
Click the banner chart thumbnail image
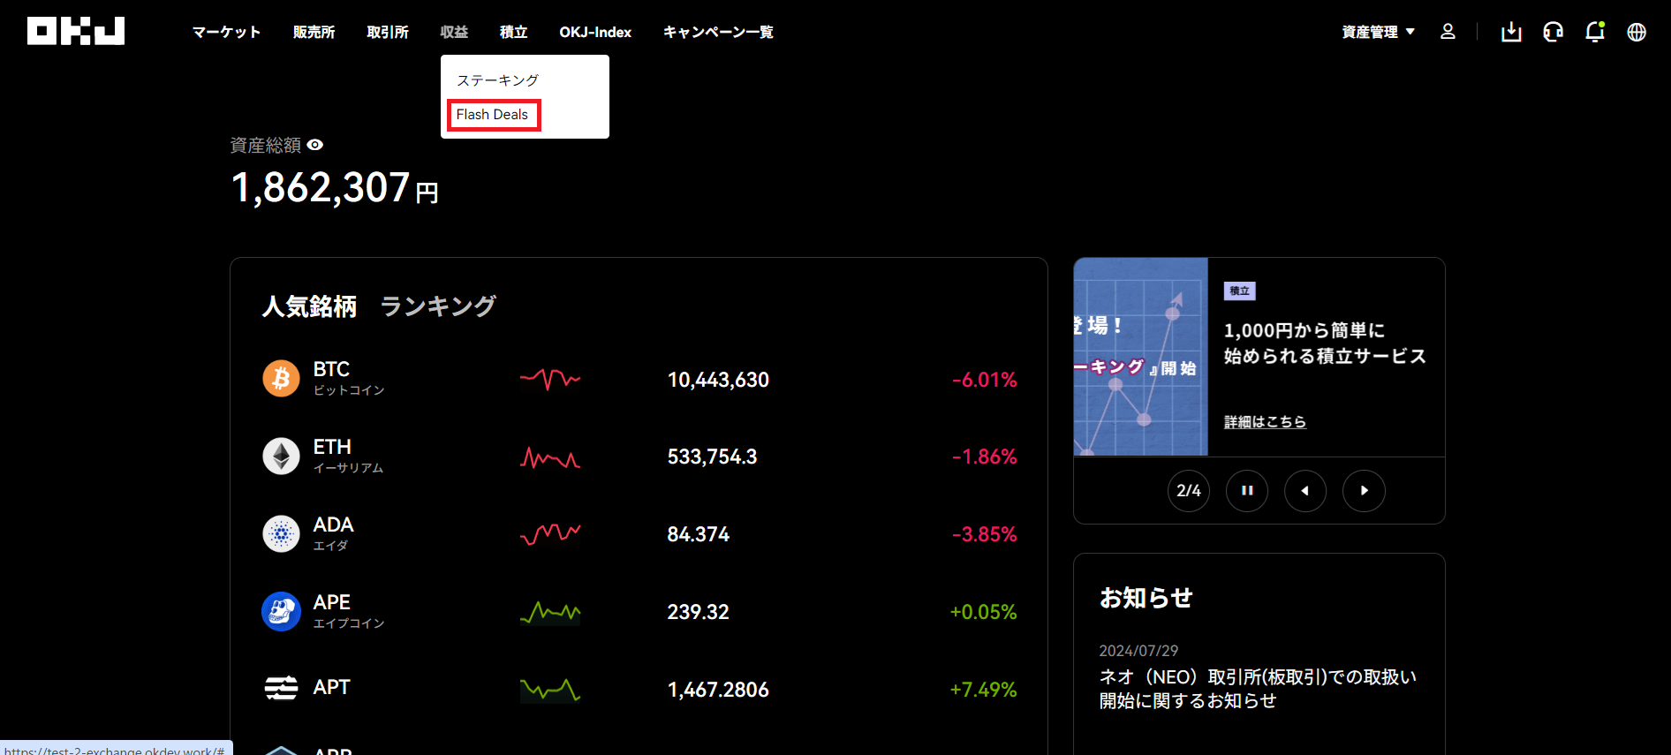pyautogui.click(x=1140, y=357)
